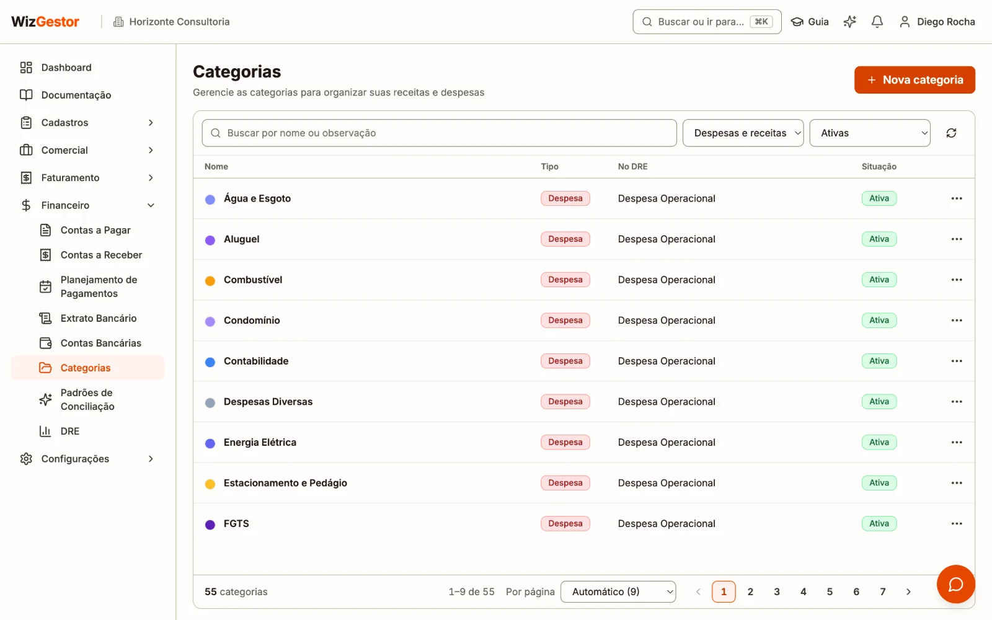Go to pagination page 7
992x620 pixels.
tap(883, 591)
